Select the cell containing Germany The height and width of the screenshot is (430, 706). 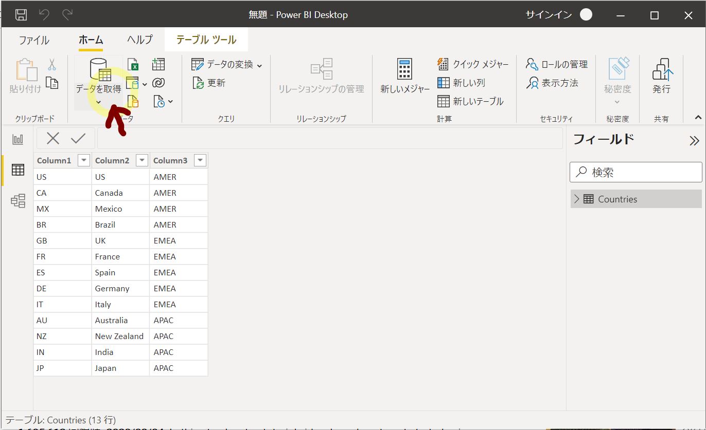pos(120,288)
